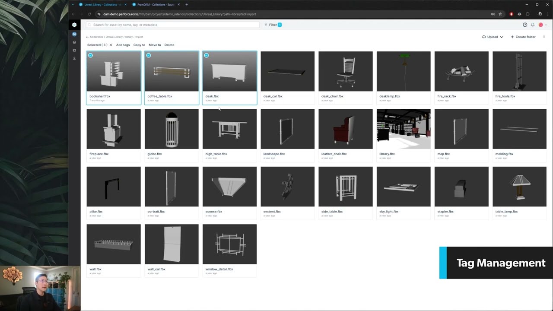Click Add tags action
This screenshot has width=553, height=311.
(x=123, y=45)
